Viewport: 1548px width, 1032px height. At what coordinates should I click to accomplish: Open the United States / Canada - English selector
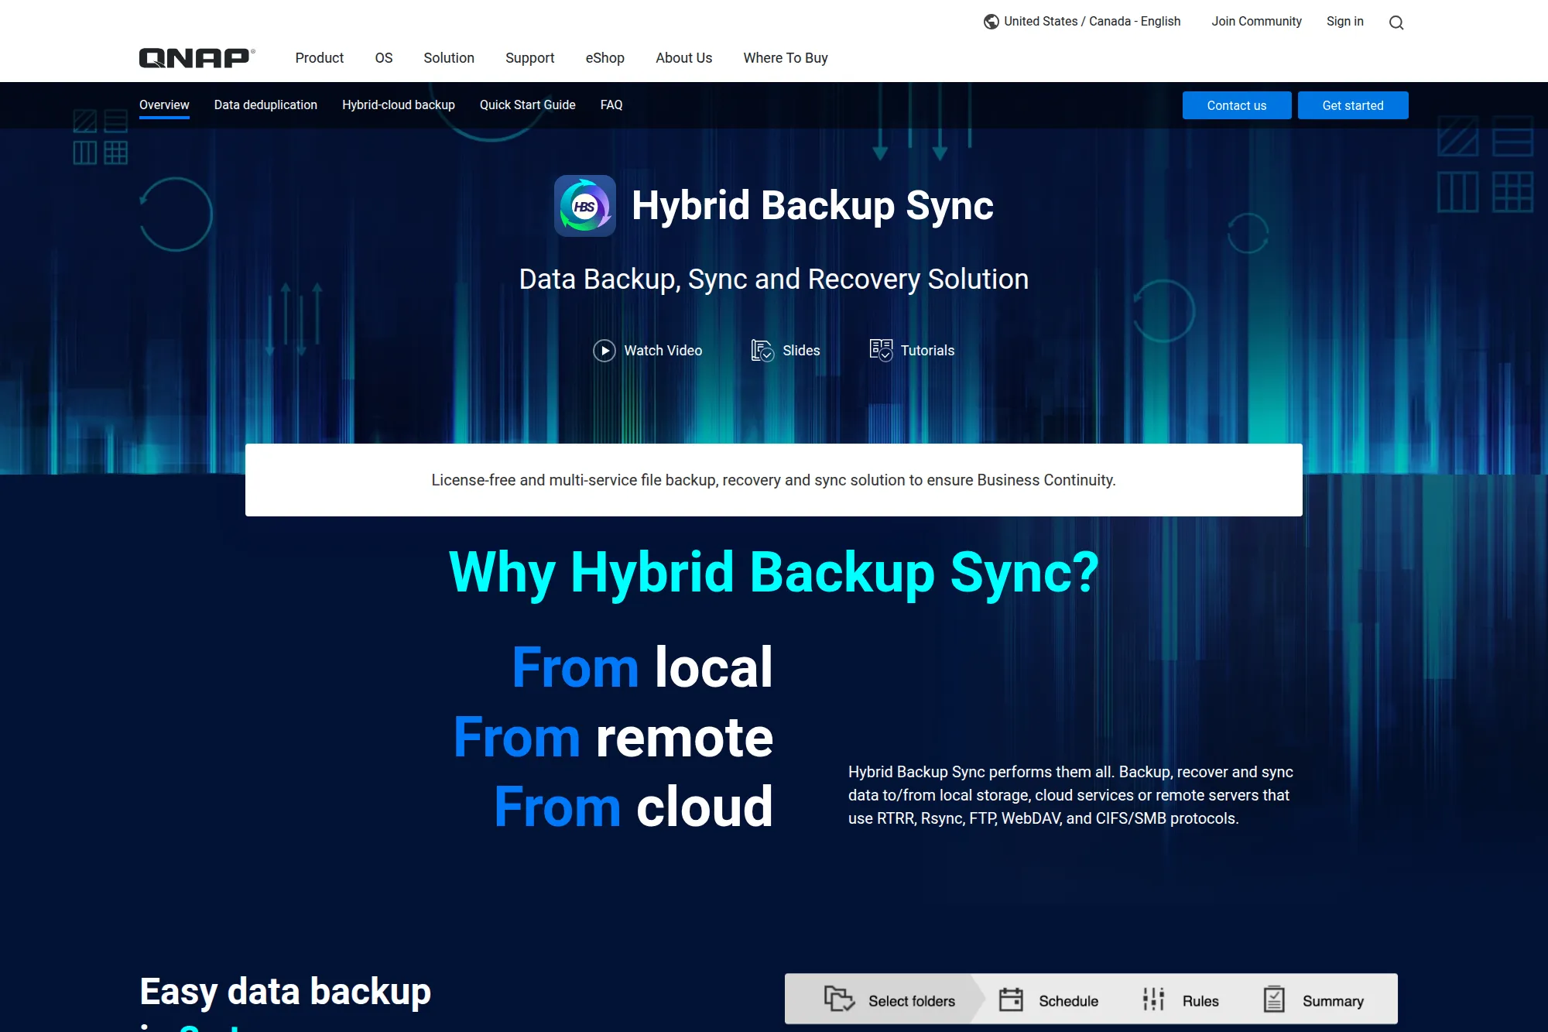[1091, 21]
